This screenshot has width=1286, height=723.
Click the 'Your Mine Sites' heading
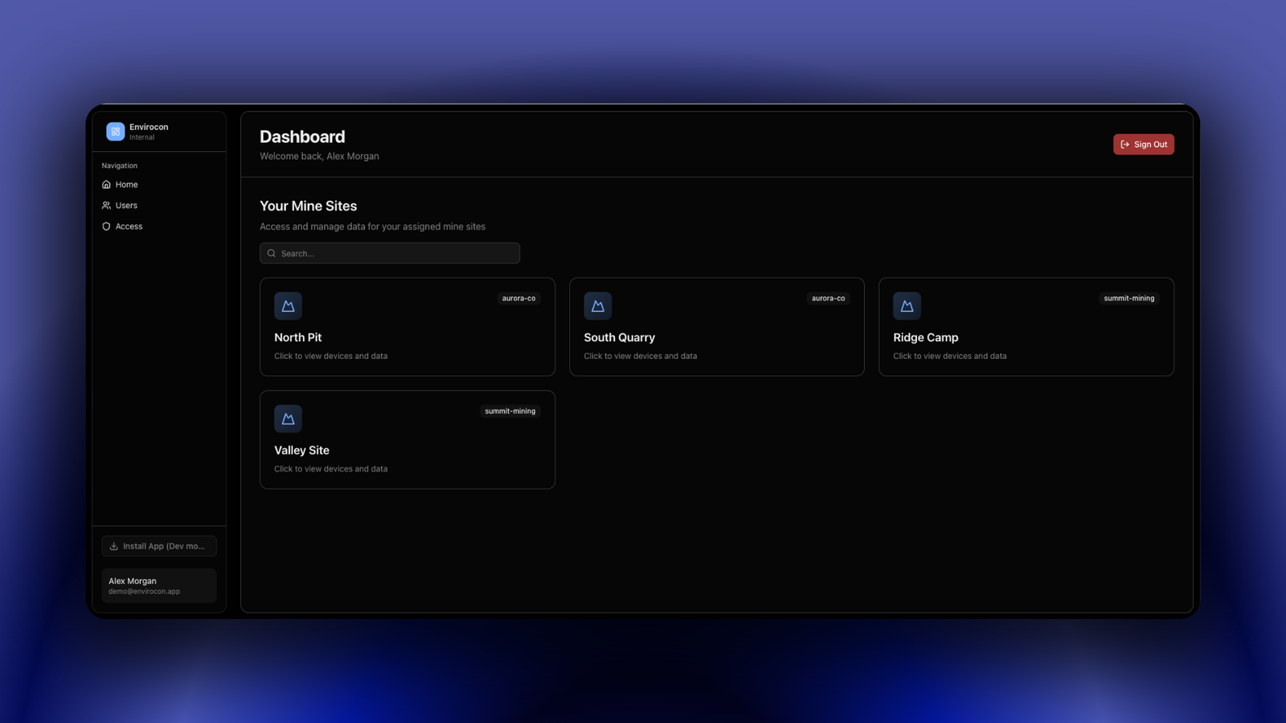pos(308,206)
